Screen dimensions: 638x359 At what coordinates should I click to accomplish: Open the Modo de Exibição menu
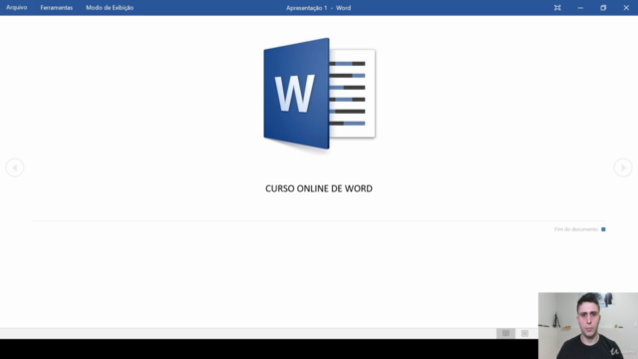pos(110,8)
